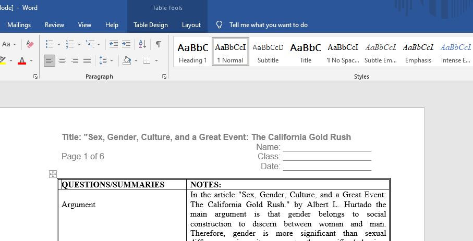Click line and paragraph spacing icon
The height and width of the screenshot is (241, 473).
[103, 60]
